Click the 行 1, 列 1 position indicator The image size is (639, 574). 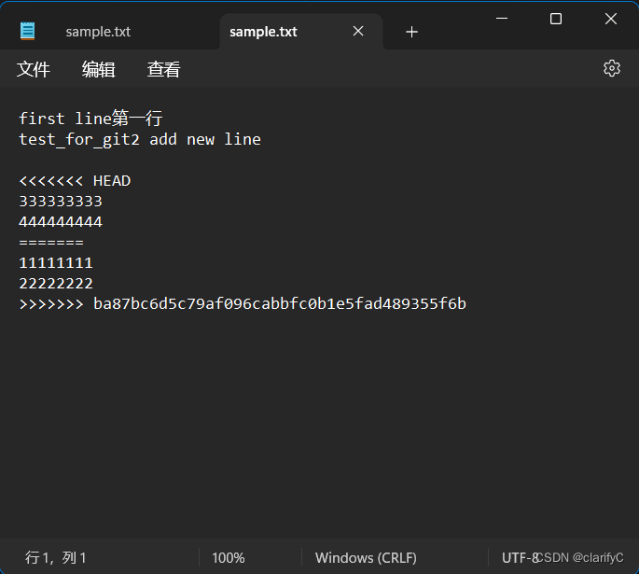55,558
